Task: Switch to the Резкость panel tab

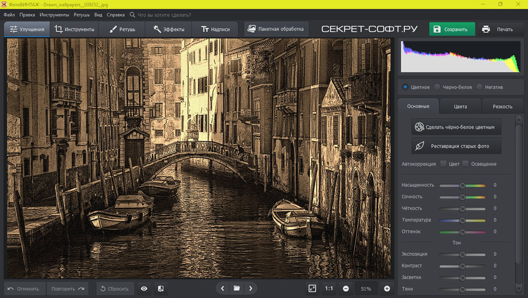Action: point(503,107)
